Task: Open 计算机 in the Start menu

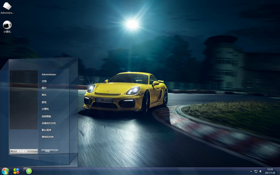Action: point(45,109)
